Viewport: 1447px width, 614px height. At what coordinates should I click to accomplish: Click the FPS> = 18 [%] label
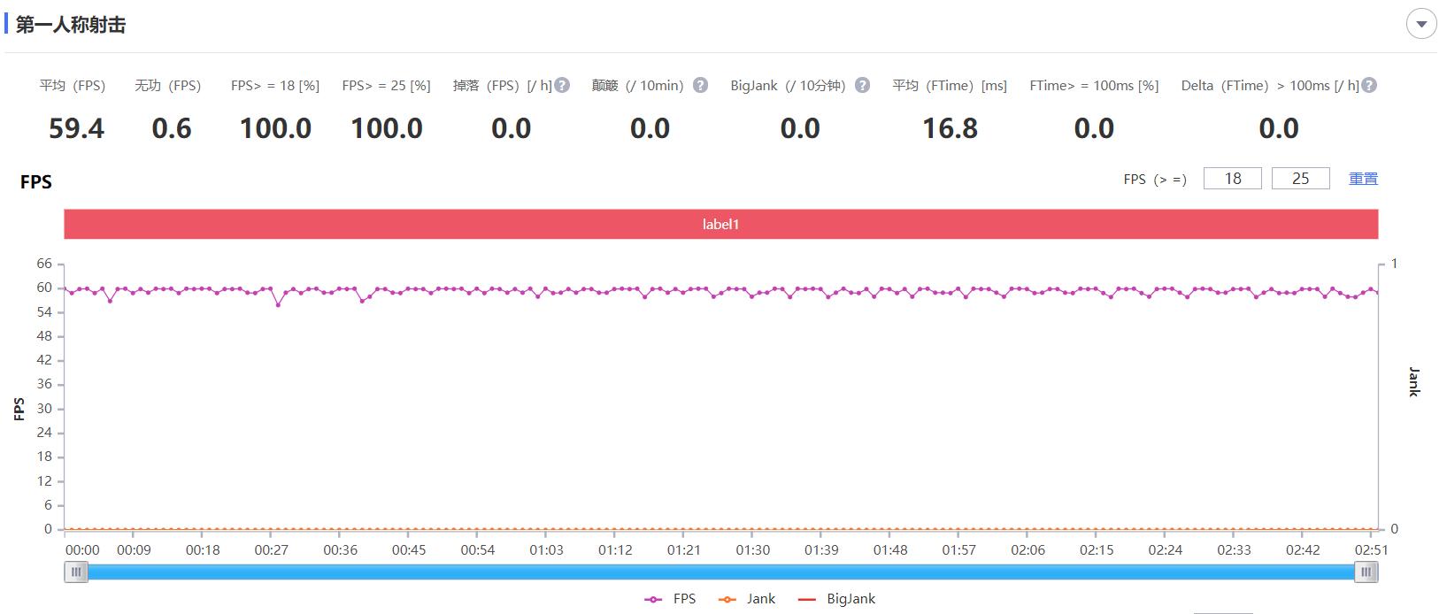tap(275, 86)
